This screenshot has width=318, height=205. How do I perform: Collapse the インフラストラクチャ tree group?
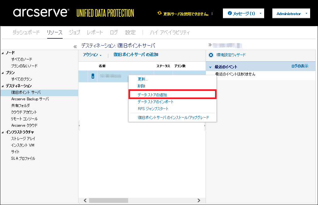coord(3,132)
